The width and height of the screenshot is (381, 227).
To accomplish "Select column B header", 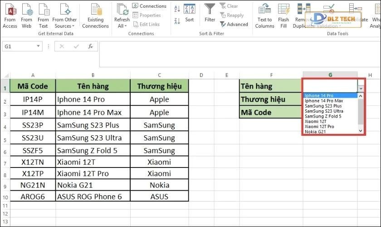I will pos(93,75).
